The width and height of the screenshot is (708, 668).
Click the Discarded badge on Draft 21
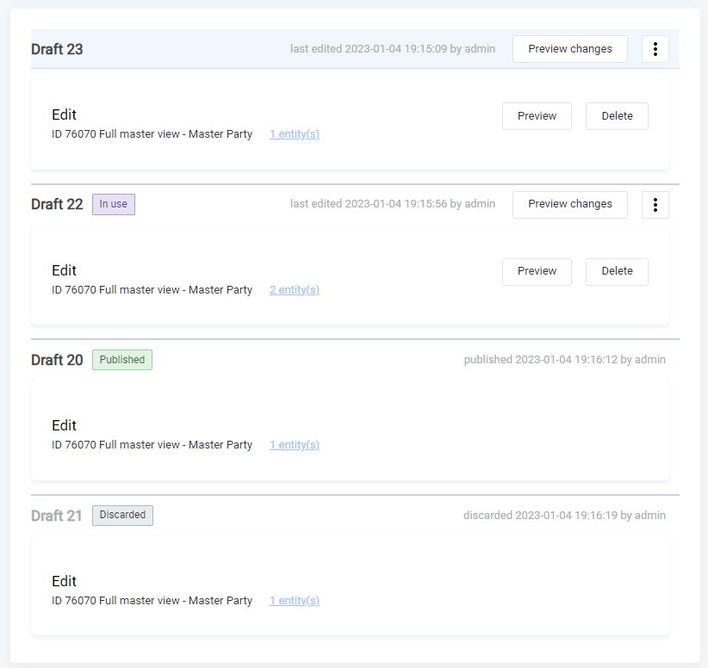coord(122,515)
